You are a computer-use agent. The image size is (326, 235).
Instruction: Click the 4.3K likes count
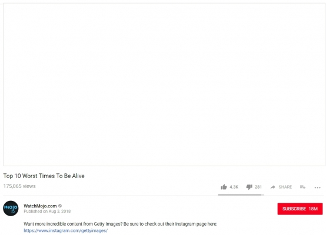tap(234, 187)
